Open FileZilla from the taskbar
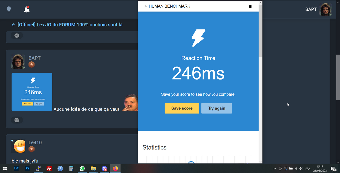 point(49,168)
